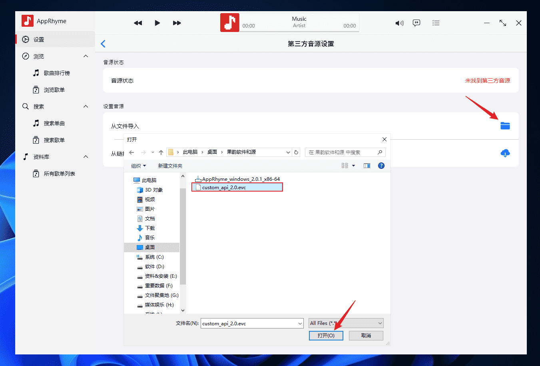Go up one folder level

[161, 152]
